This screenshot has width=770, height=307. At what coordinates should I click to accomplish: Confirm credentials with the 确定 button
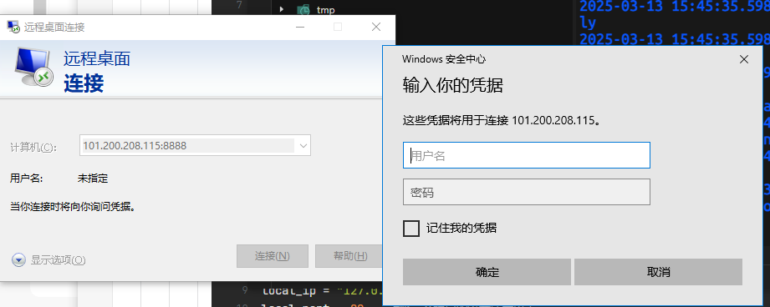click(x=487, y=272)
